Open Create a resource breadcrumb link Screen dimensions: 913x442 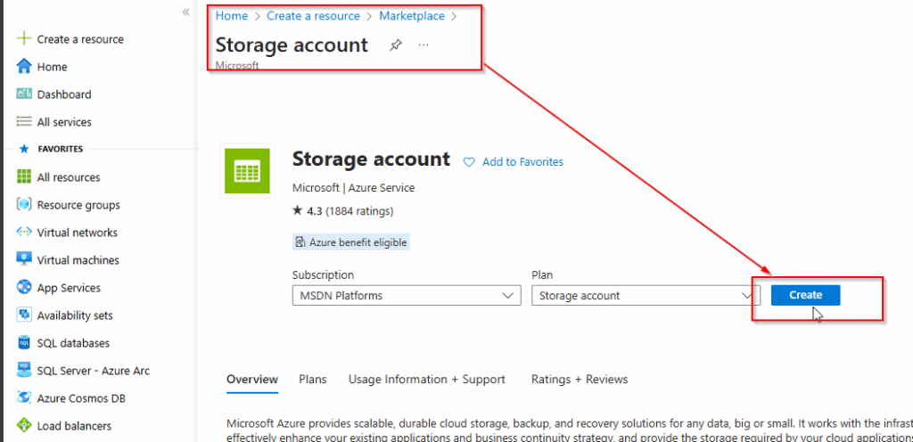313,16
